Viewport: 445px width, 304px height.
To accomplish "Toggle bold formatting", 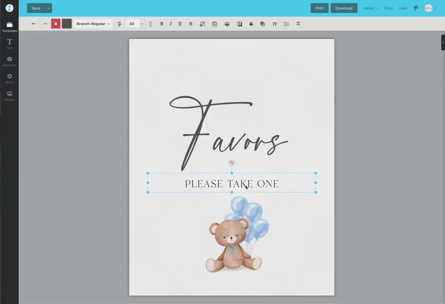I will click(161, 24).
